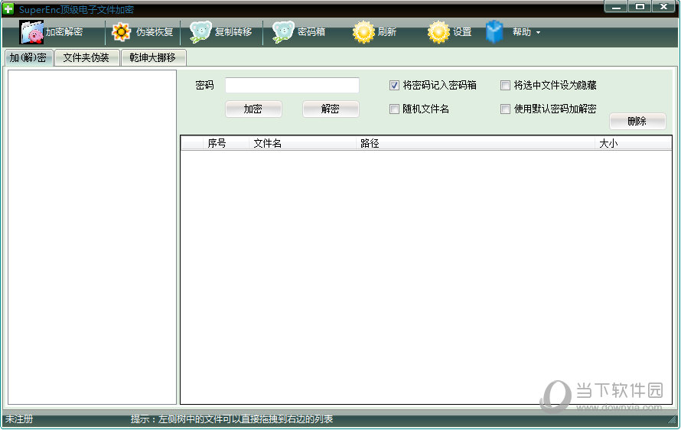Click the 刷新 sun icon
The height and width of the screenshot is (430, 681).
(x=363, y=32)
